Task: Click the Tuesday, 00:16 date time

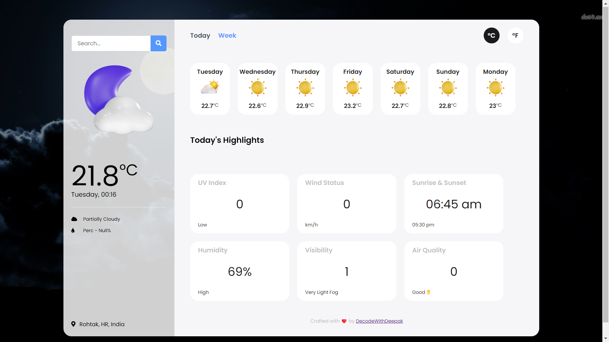Action: coord(94,194)
